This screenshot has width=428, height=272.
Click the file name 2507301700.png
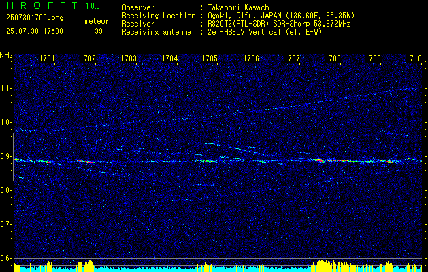[x=35, y=18]
